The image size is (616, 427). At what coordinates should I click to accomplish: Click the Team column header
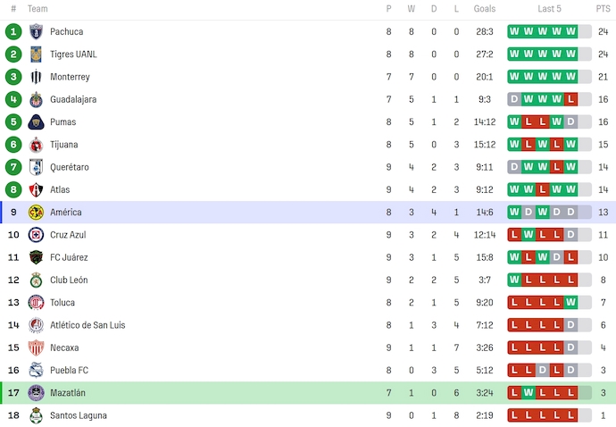[x=37, y=9]
